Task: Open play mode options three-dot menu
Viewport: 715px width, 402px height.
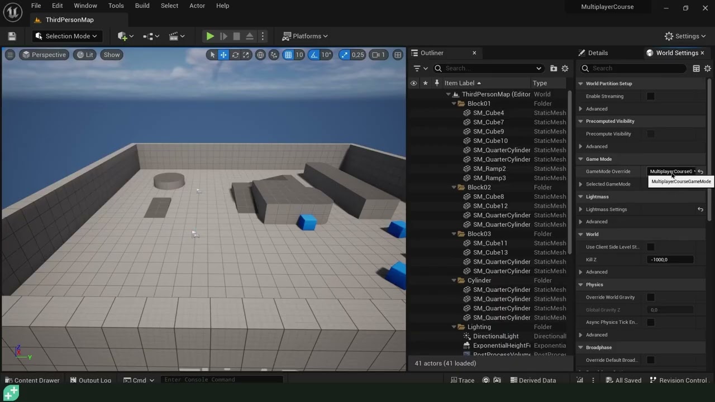Action: [x=263, y=36]
